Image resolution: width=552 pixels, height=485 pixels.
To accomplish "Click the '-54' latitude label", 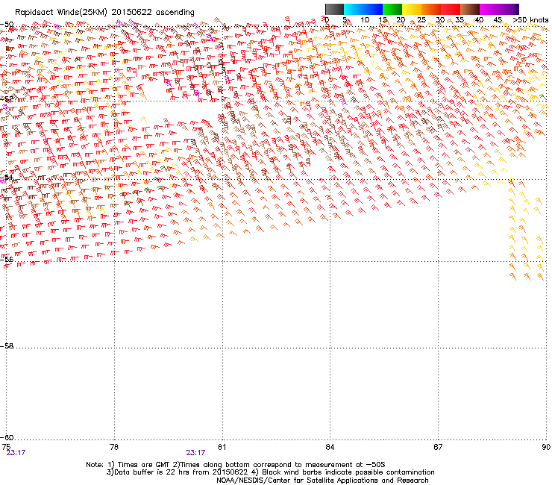I will tap(7, 177).
